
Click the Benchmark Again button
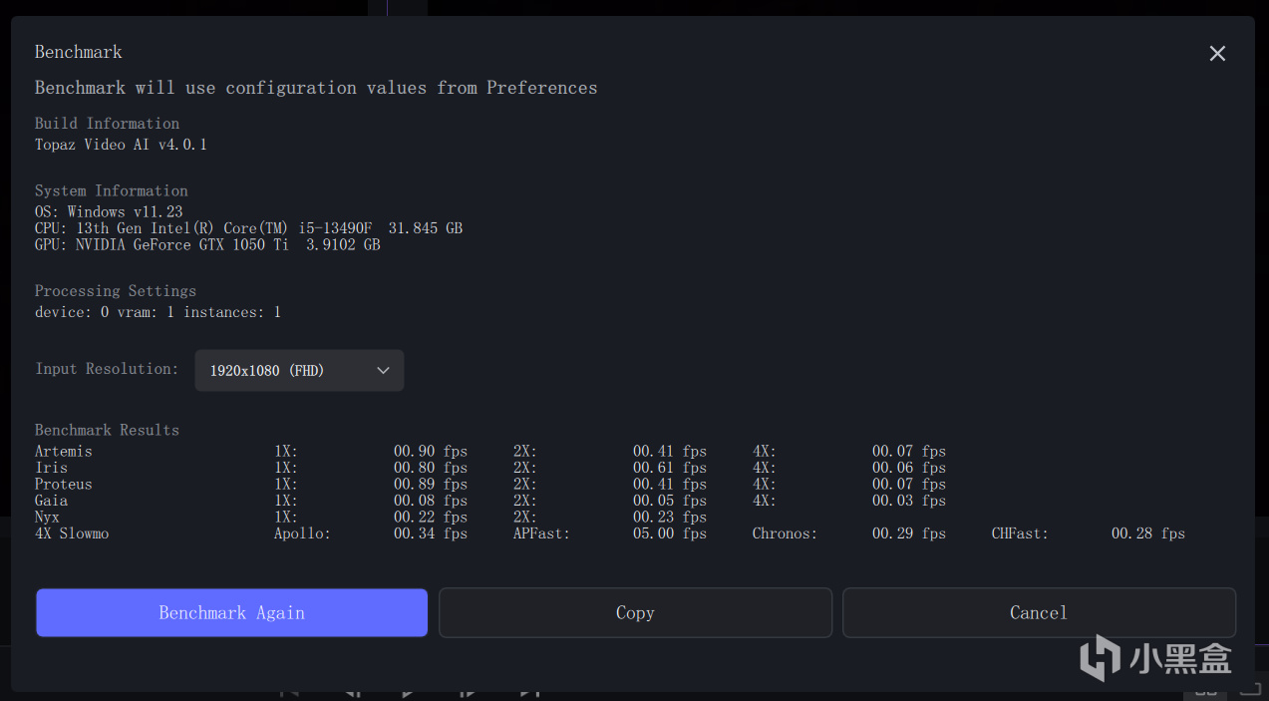coord(232,612)
